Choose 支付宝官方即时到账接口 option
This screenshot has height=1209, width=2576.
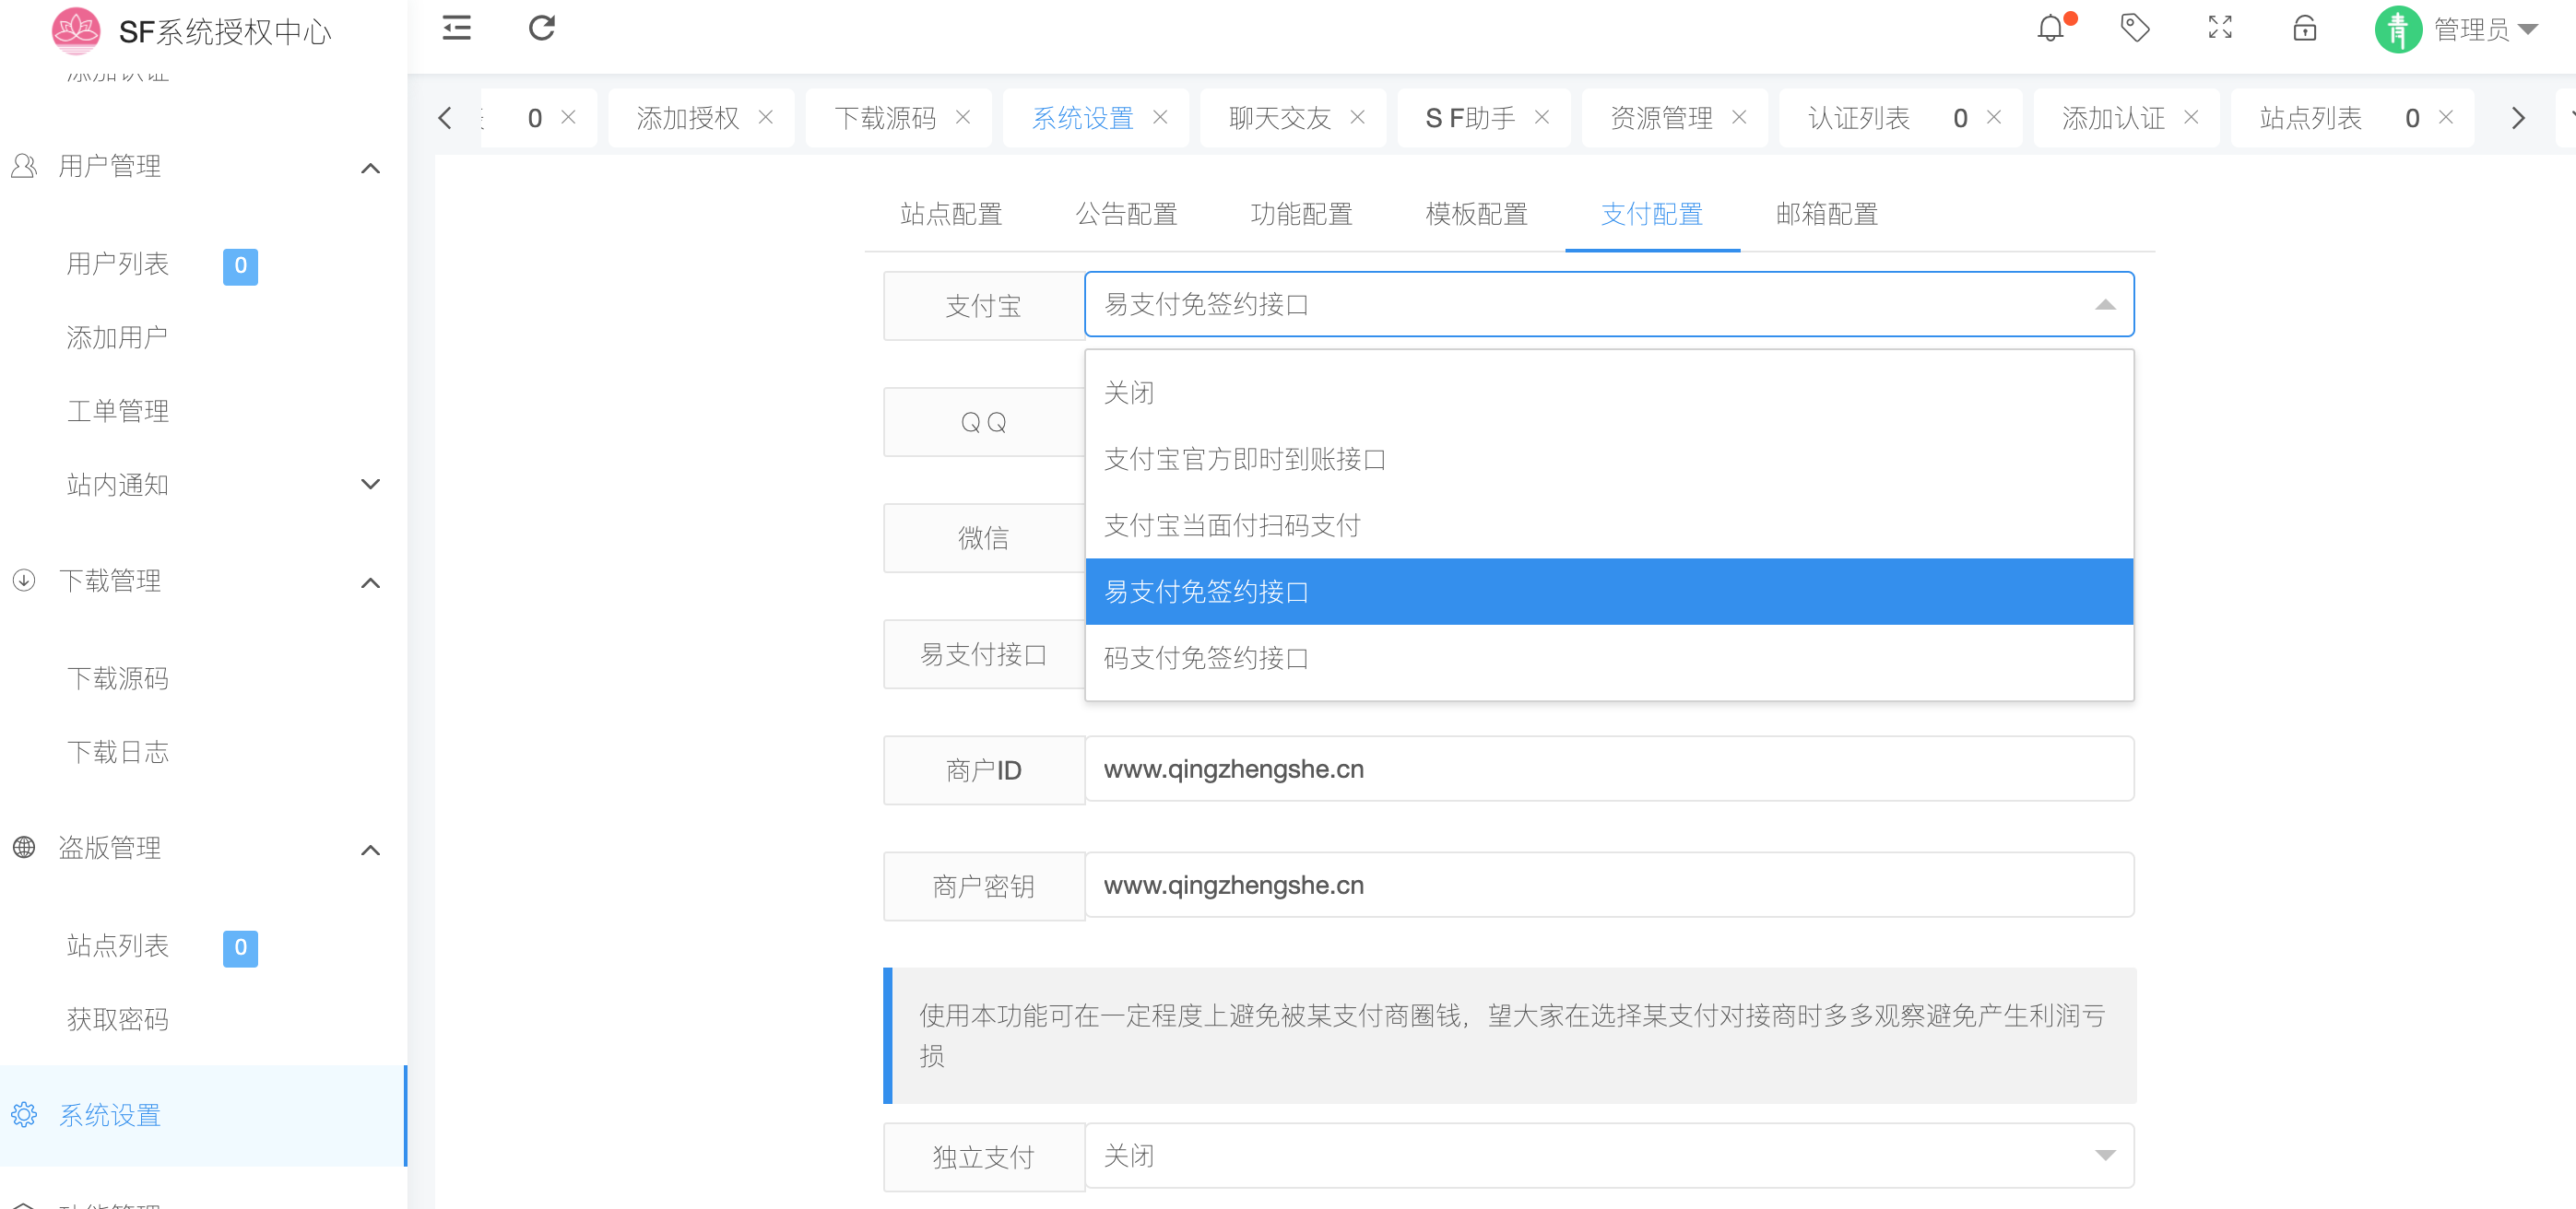coord(1609,459)
